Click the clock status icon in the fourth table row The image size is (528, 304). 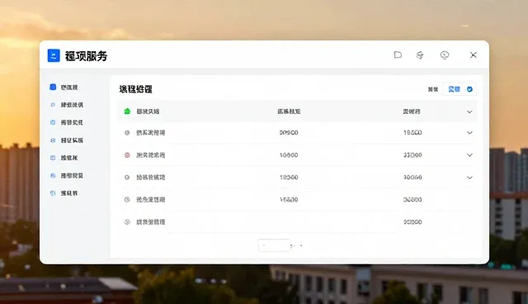[127, 200]
